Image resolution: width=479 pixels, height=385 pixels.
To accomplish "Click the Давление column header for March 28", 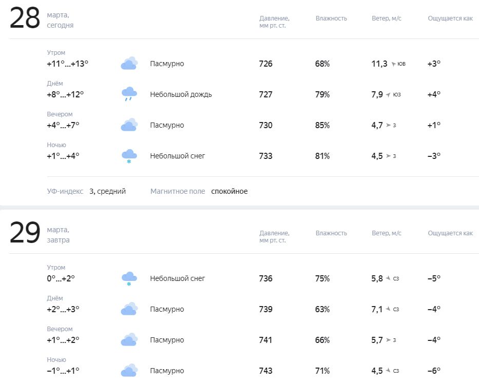I will (x=274, y=22).
